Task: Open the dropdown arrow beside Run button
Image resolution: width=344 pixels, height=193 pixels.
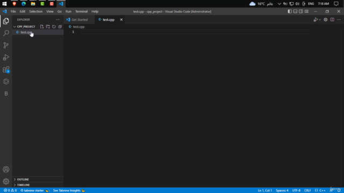Action: click(x=320, y=20)
